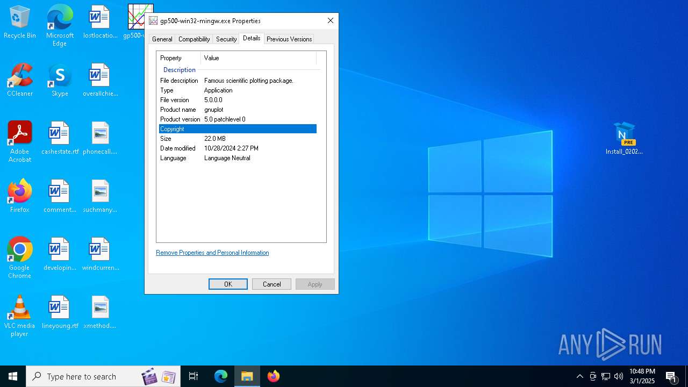Viewport: 688px width, 387px height.
Task: Open volume control tray icon
Action: pyautogui.click(x=619, y=376)
